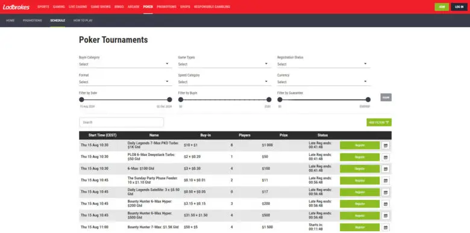This screenshot has width=470, height=233.
Task: Open the Format dropdown
Action: pyautogui.click(x=125, y=82)
